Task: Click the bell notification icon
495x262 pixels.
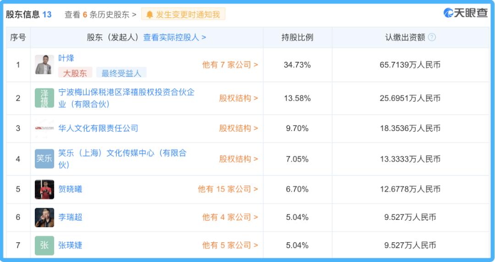Action: pos(149,15)
